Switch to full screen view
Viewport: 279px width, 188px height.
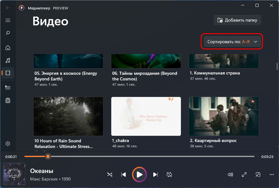(244, 175)
